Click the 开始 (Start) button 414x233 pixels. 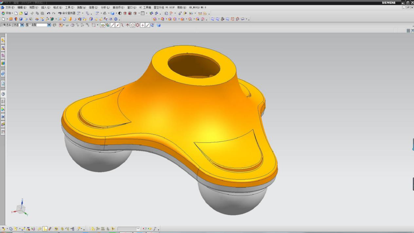7,13
